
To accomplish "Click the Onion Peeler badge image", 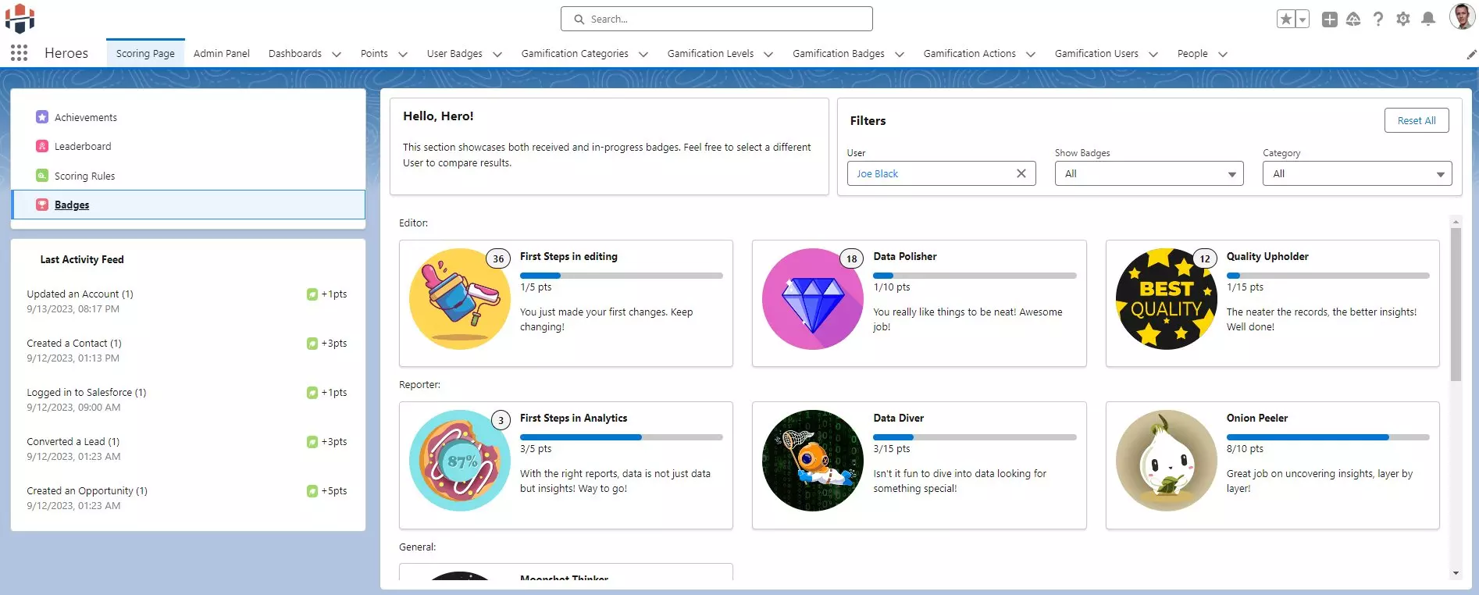I will click(1167, 461).
